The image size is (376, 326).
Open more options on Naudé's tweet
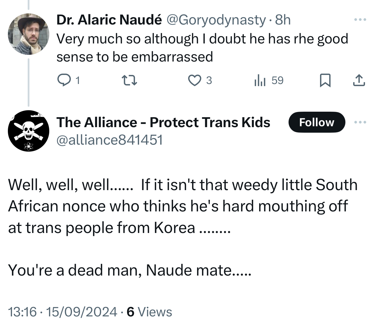point(360,20)
